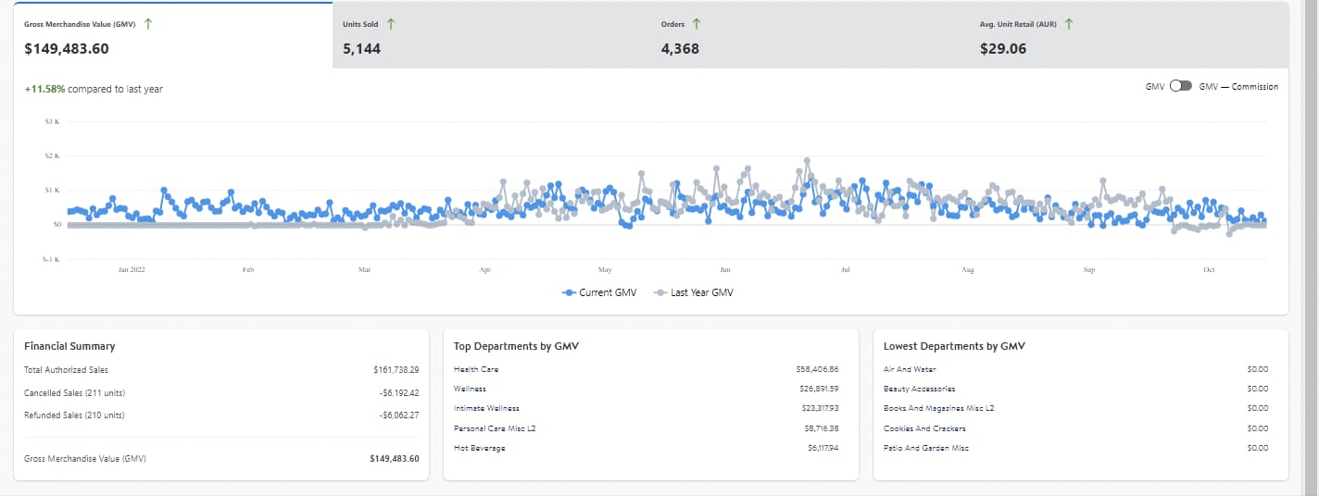Click the 4,368 orders value
The height and width of the screenshot is (496, 1319).
[680, 49]
